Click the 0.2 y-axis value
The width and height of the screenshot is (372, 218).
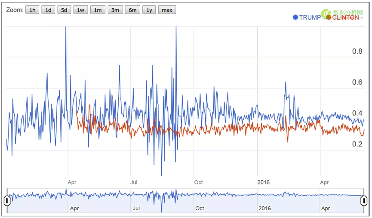(357, 144)
